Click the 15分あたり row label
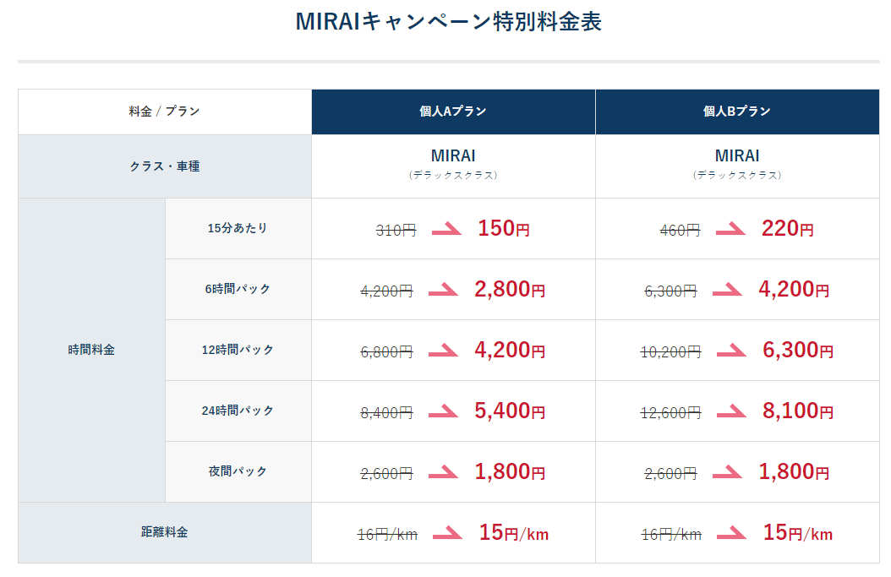The image size is (891, 577). pyautogui.click(x=238, y=228)
